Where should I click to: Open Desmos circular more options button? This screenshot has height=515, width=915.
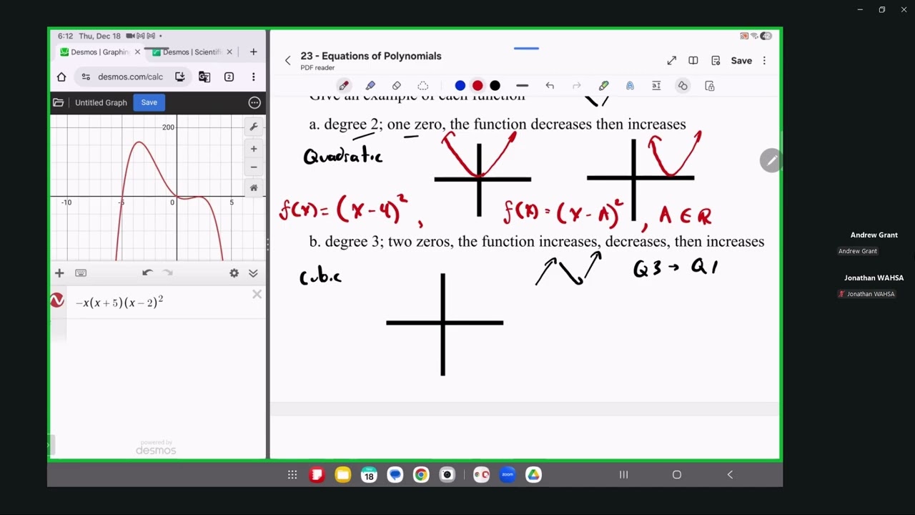tap(254, 102)
